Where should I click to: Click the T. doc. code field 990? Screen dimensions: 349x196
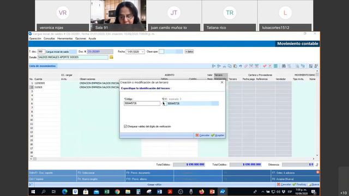click(x=41, y=52)
